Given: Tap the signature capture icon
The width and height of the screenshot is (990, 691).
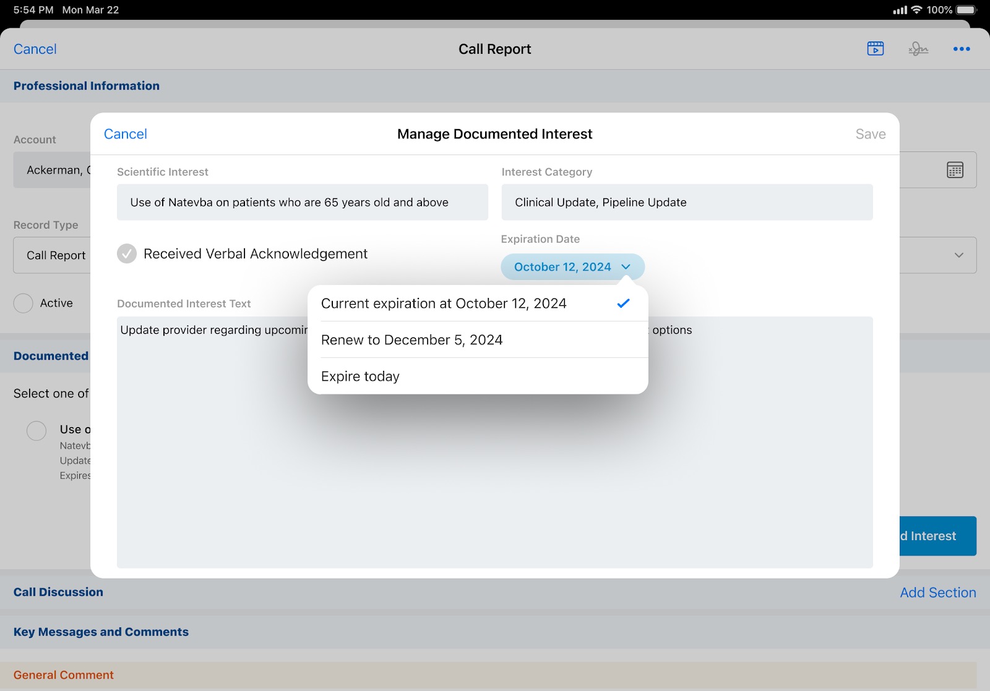Looking at the screenshot, I should (918, 49).
